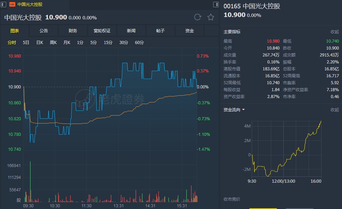This screenshot has width=342, height=209.
Task: Click the 市盈率 value 5.92
Action: tap(335, 83)
